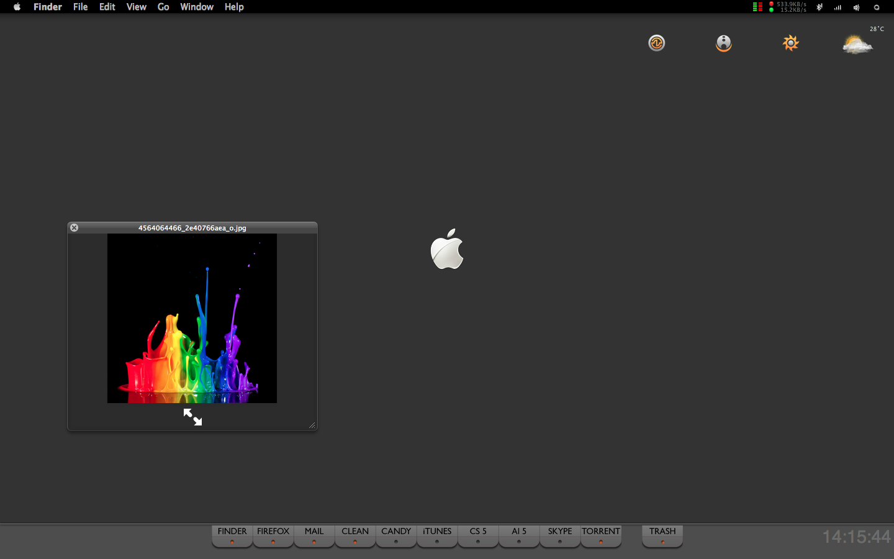Open TRASH from the dock
This screenshot has width=894, height=559.
click(x=662, y=536)
